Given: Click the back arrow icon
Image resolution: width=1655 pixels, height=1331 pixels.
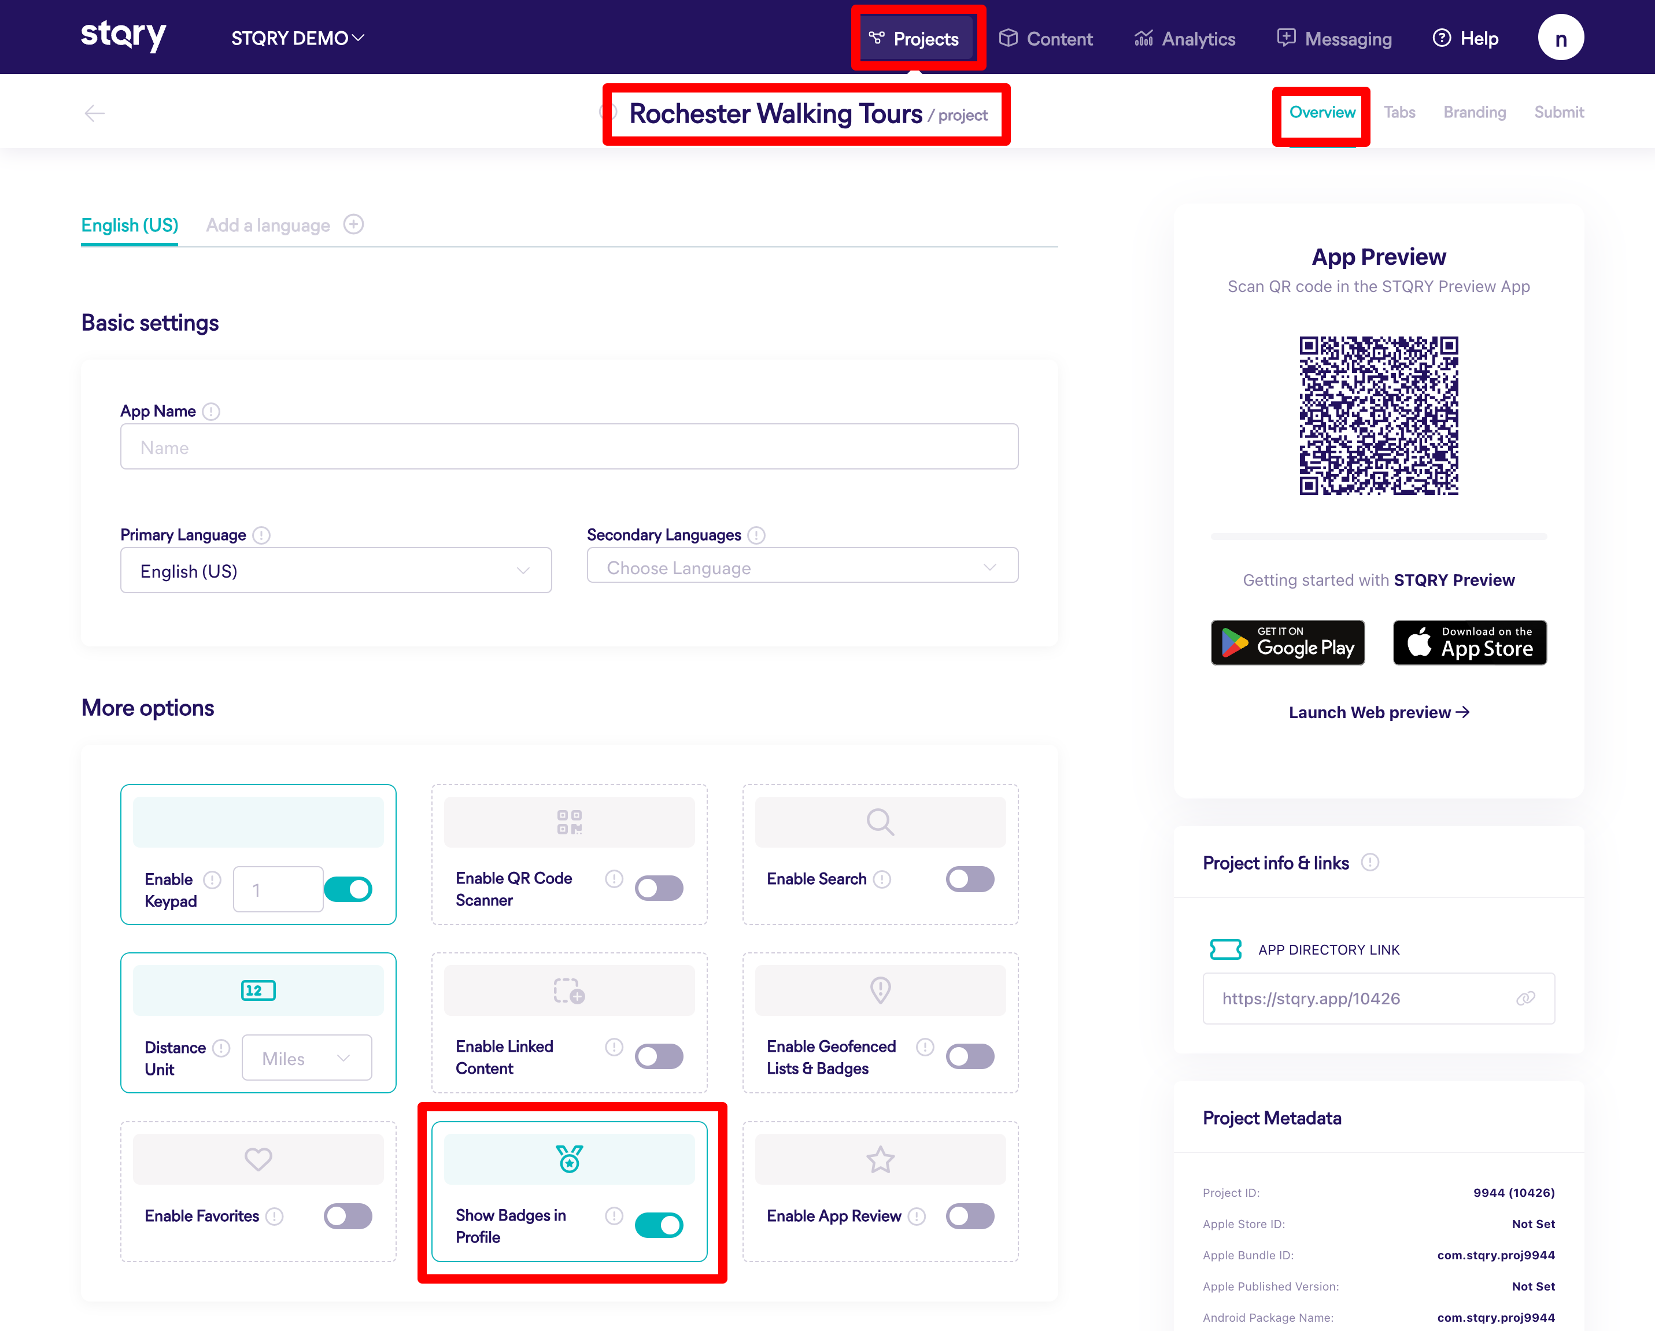Looking at the screenshot, I should (94, 113).
